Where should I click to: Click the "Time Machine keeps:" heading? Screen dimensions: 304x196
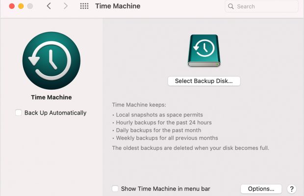click(x=139, y=104)
